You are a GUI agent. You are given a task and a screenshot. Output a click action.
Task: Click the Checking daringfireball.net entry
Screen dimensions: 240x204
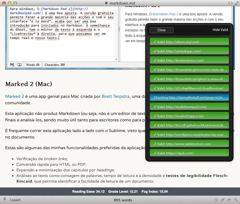189,97
